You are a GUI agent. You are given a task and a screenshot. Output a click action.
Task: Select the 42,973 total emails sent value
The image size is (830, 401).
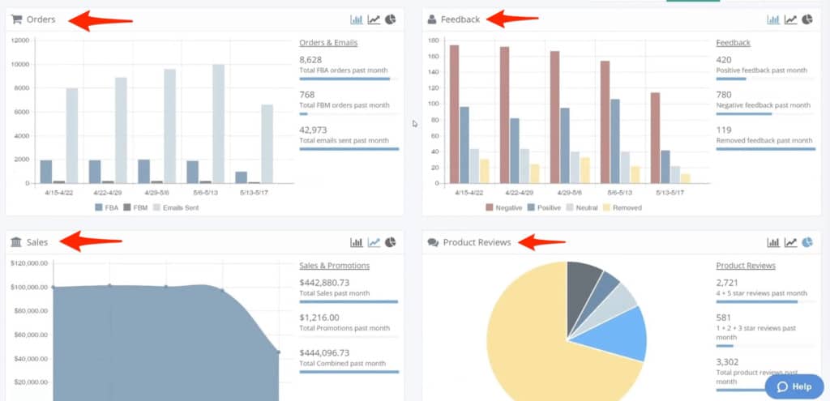[x=313, y=130]
